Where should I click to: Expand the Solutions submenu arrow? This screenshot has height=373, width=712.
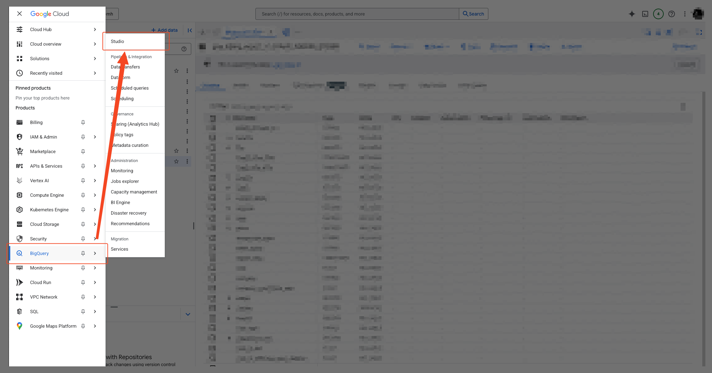click(x=95, y=59)
